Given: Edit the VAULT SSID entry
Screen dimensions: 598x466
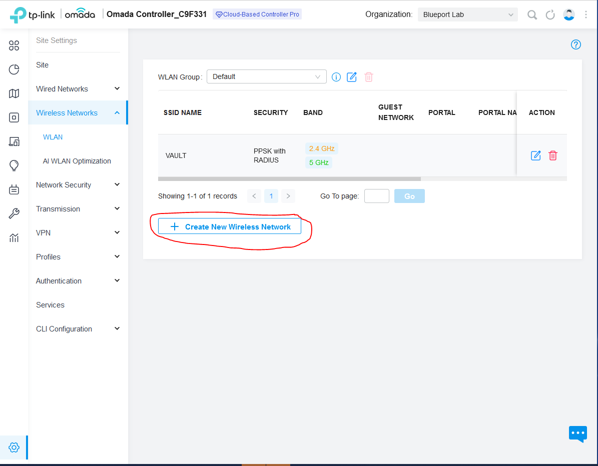Looking at the screenshot, I should point(535,155).
